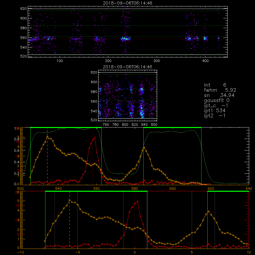Click x-axis label 200 of top image

[108, 61]
